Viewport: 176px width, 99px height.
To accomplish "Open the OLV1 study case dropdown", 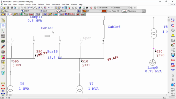I will pos(50,11).
